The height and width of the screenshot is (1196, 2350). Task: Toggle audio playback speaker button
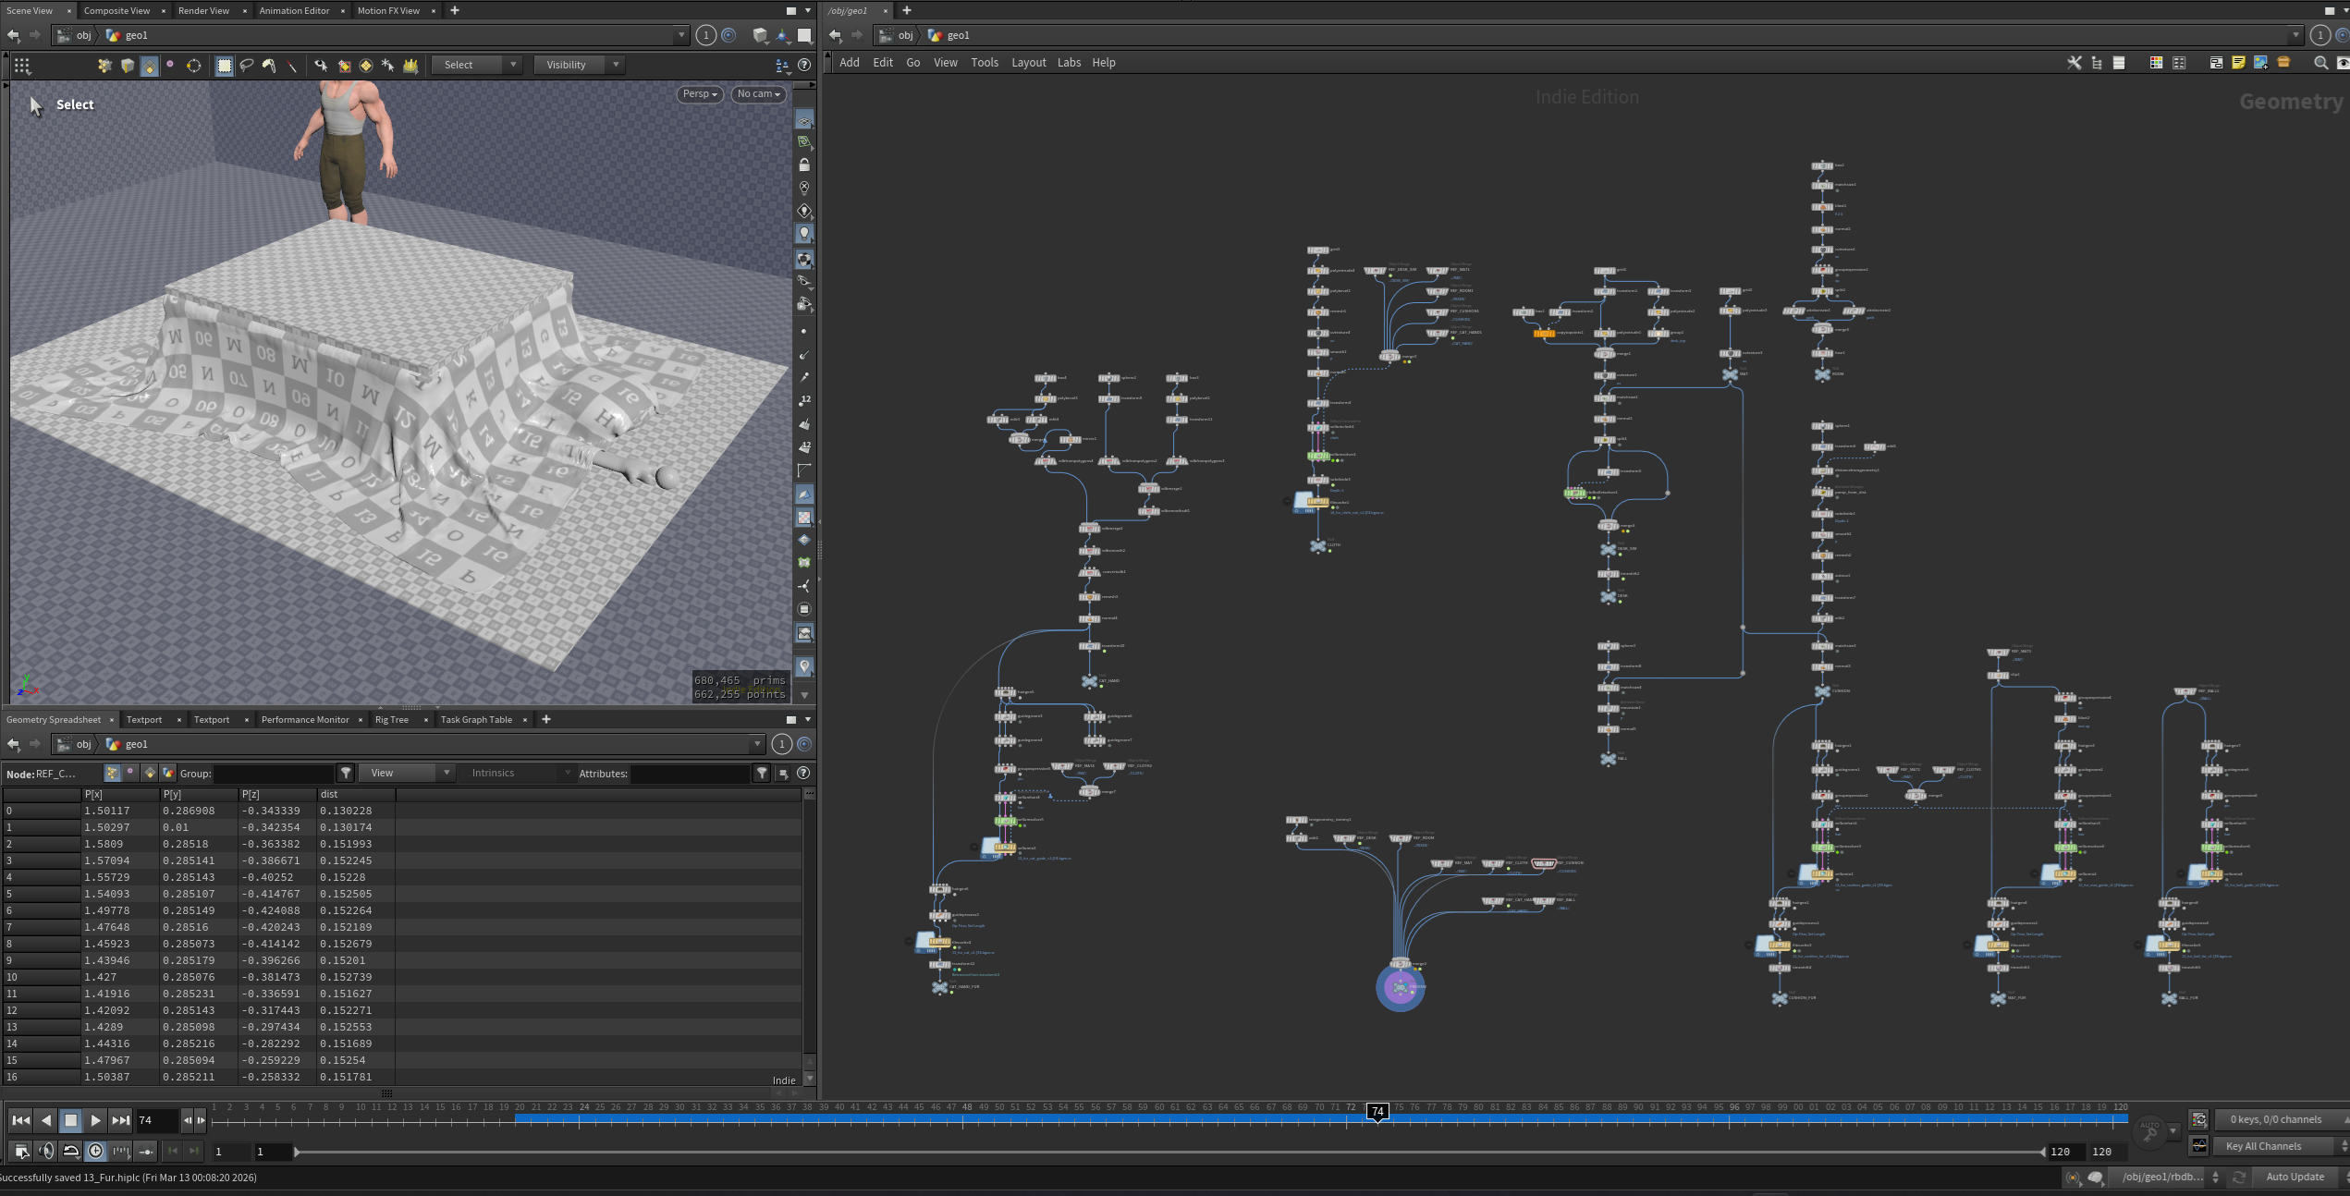[46, 1151]
